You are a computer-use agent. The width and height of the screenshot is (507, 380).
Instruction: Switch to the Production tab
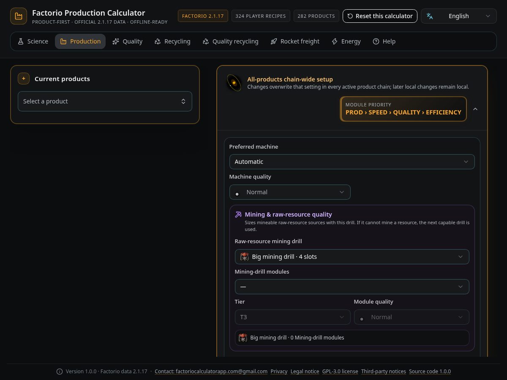(x=80, y=41)
